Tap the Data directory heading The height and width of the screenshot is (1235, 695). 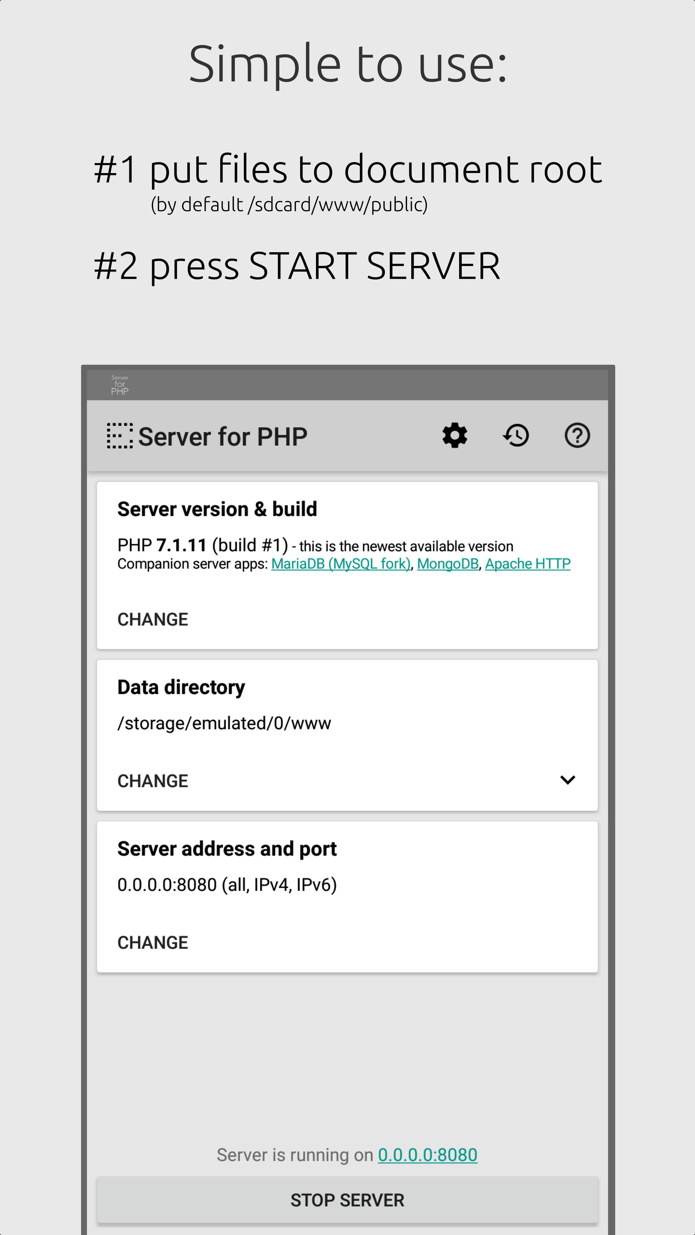[x=181, y=687]
